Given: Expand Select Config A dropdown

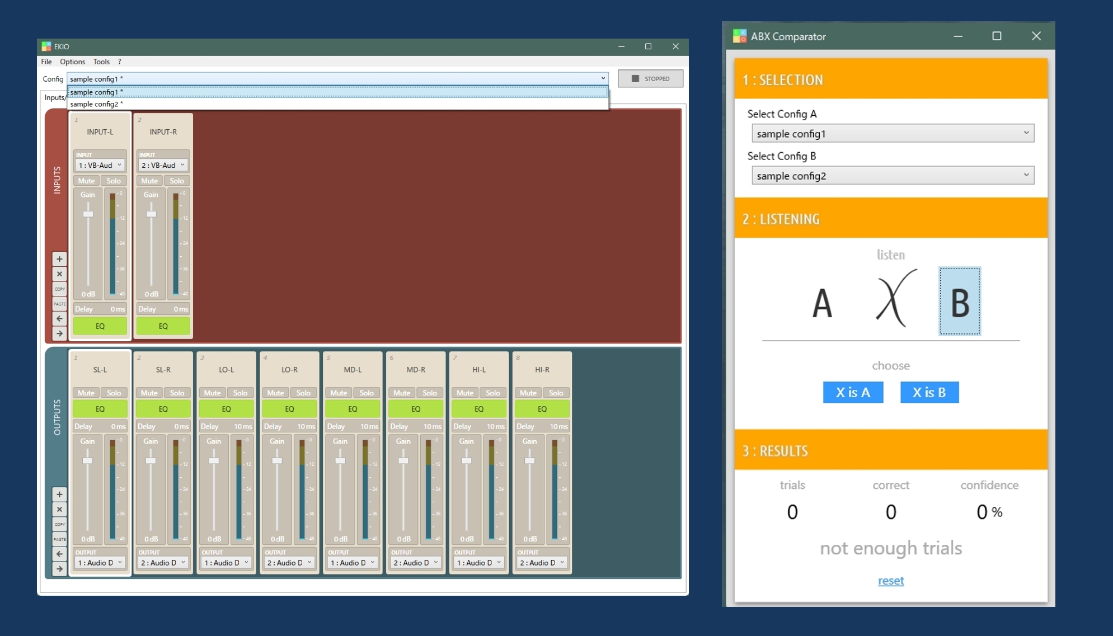Looking at the screenshot, I should coord(893,133).
